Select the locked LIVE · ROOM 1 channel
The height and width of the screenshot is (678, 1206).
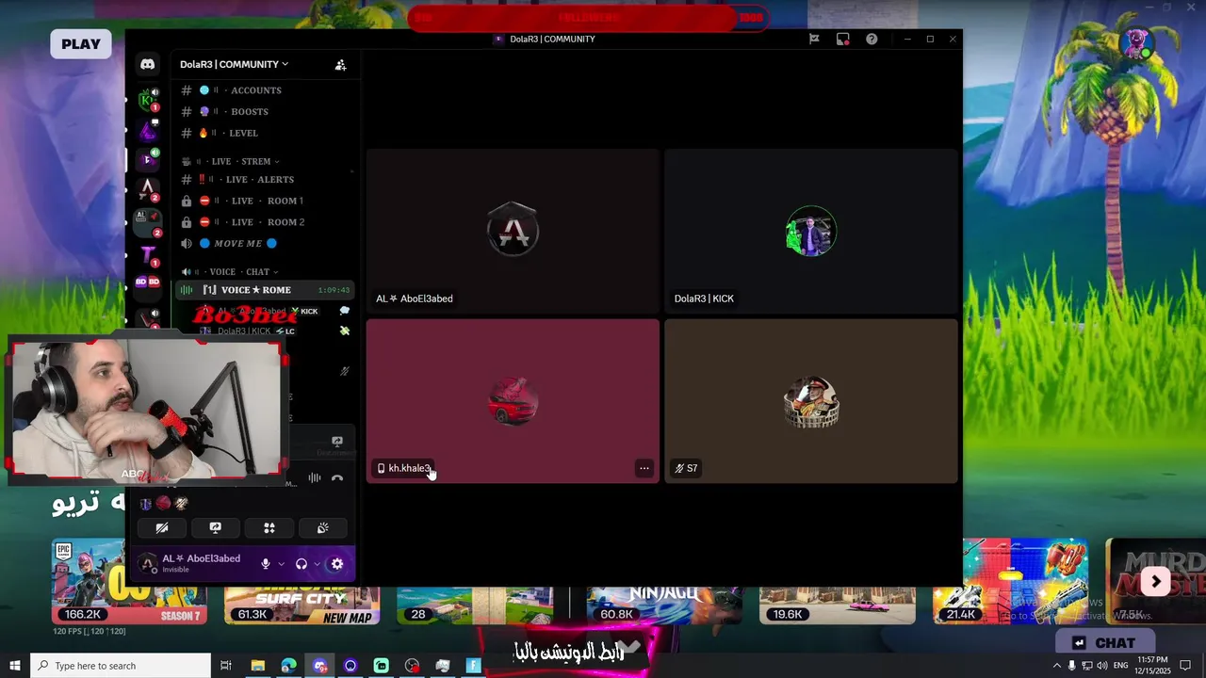pos(267,201)
